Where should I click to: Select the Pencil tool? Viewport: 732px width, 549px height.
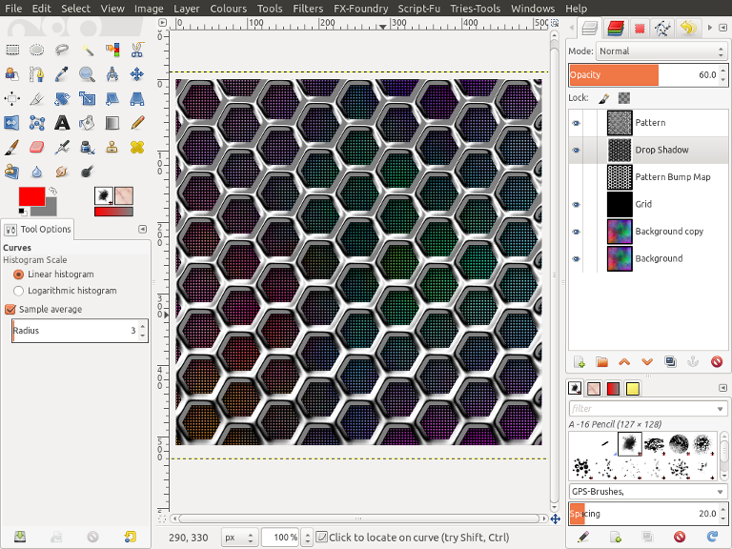[x=137, y=123]
